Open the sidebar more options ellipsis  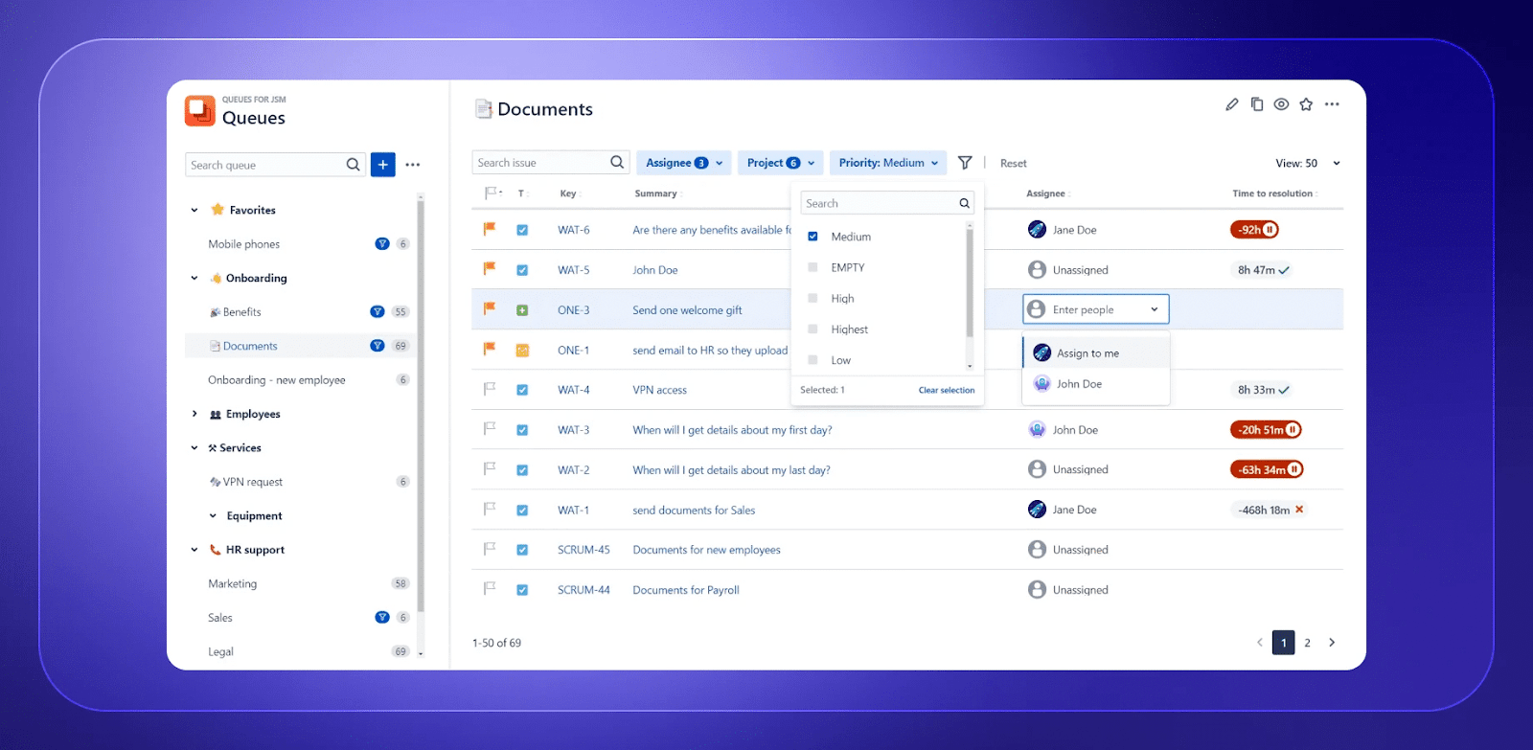[x=413, y=165]
